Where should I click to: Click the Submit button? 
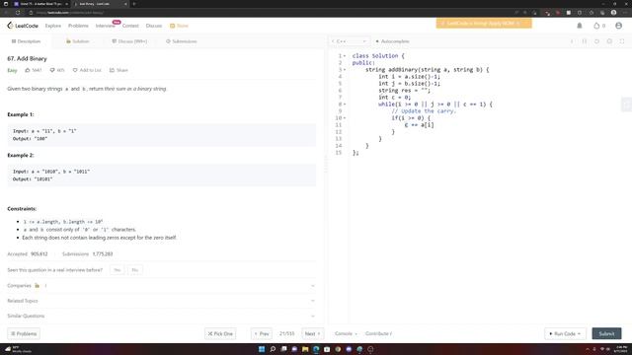(606, 333)
